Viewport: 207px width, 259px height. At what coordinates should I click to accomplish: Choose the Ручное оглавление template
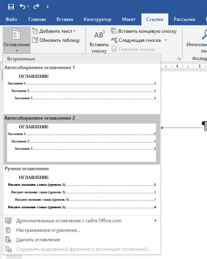[x=82, y=190]
